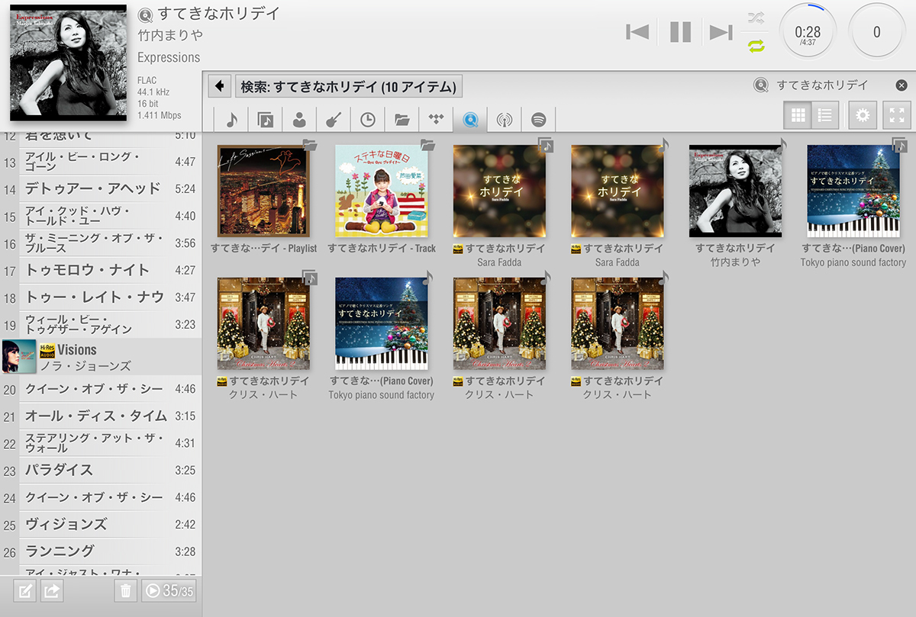916x617 pixels.
Task: Switch to list view layout
Action: click(824, 116)
